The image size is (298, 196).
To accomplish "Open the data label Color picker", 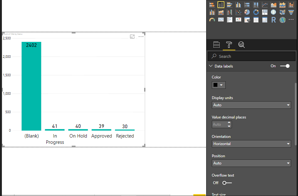I will (218, 85).
